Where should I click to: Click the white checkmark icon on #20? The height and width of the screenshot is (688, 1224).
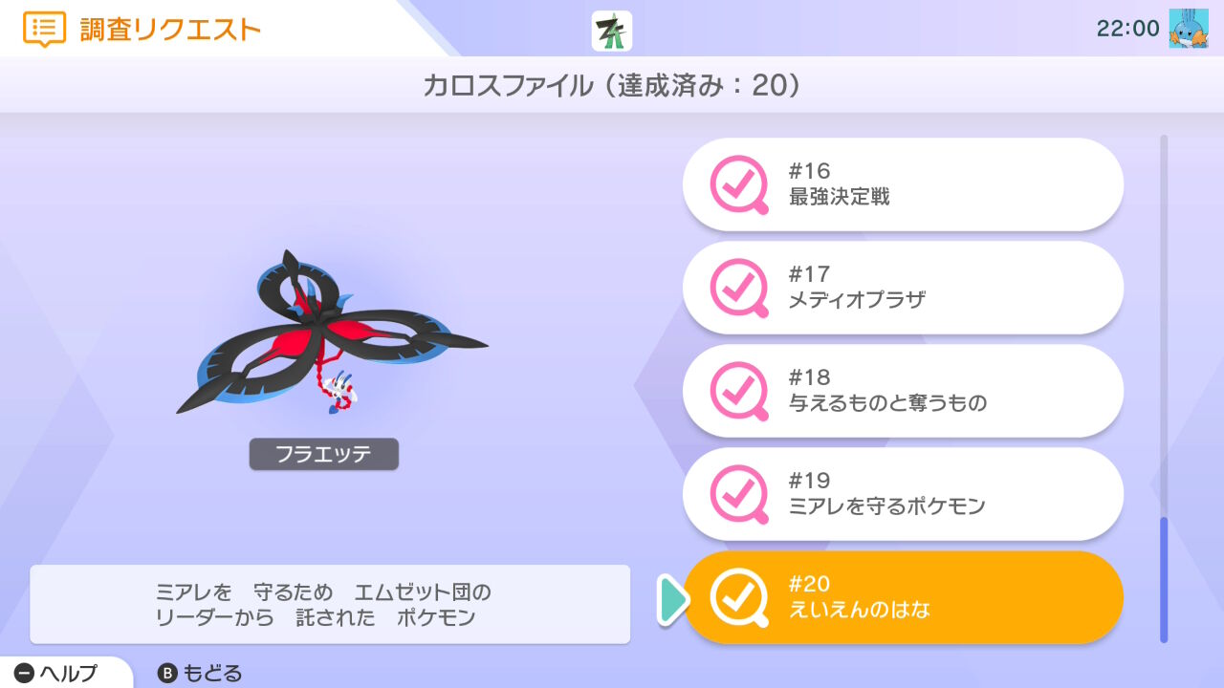[739, 597]
